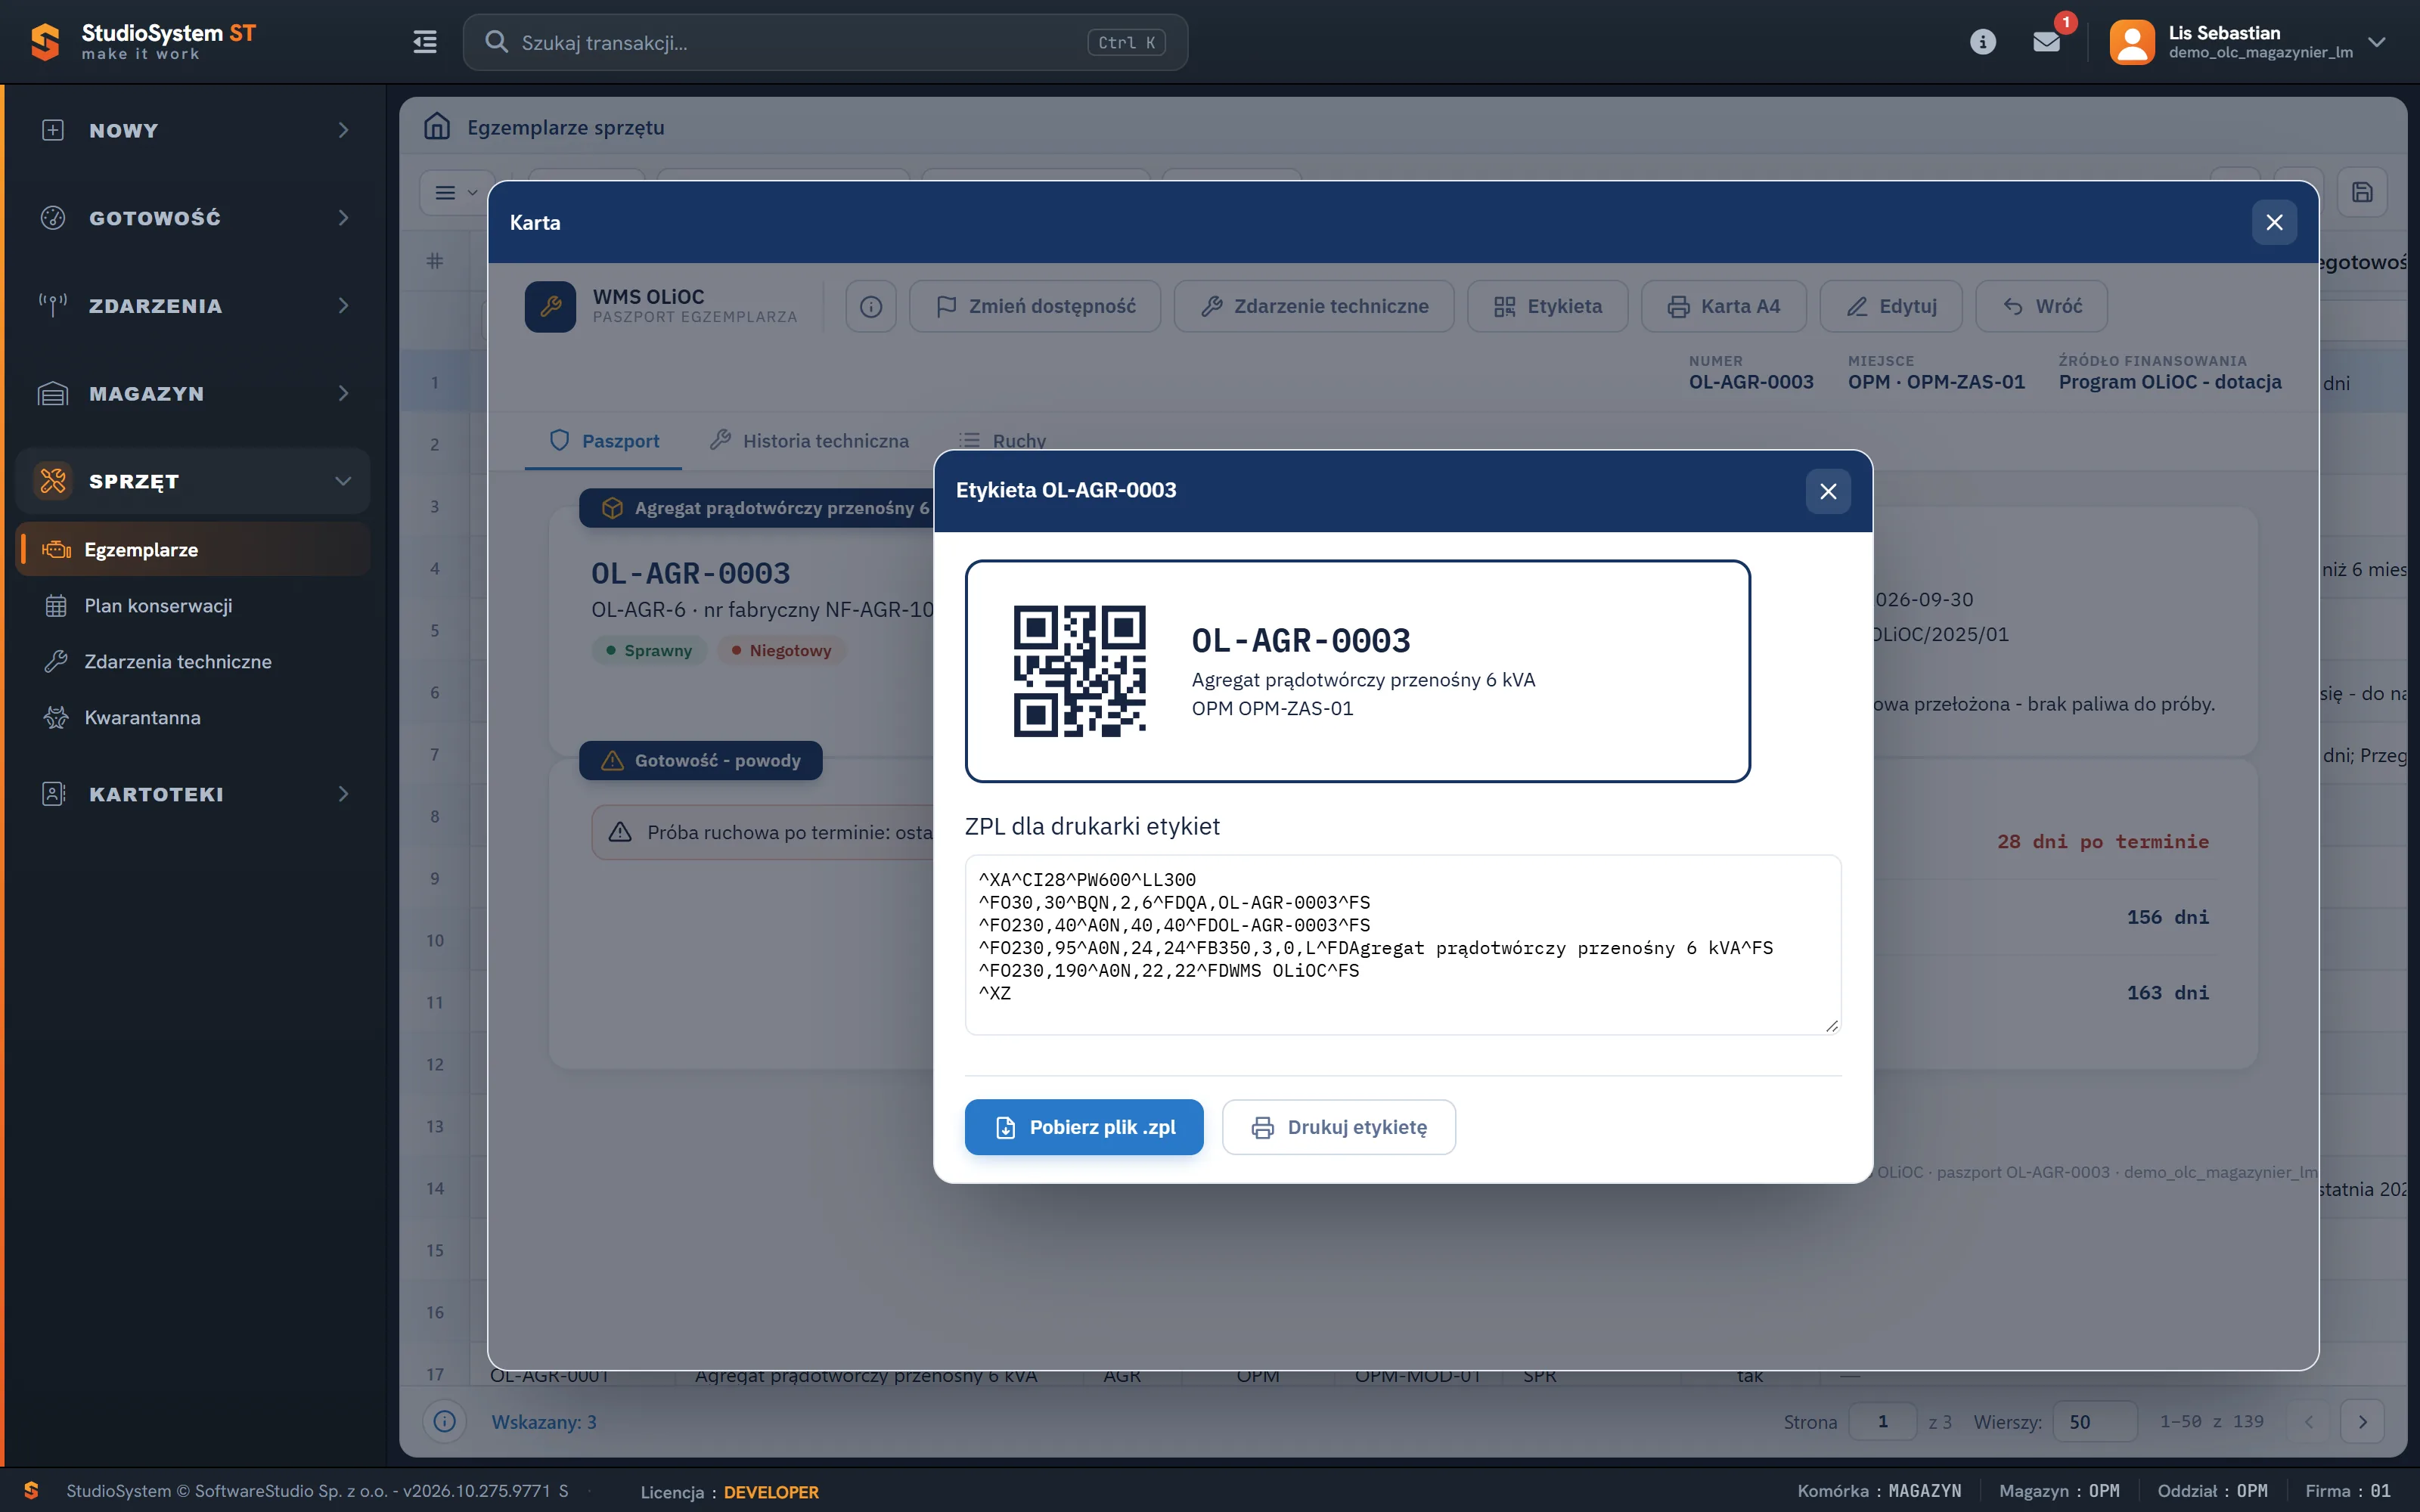Click the Etykieta toolbar button
Image resolution: width=2420 pixels, height=1512 pixels.
coord(1548,306)
